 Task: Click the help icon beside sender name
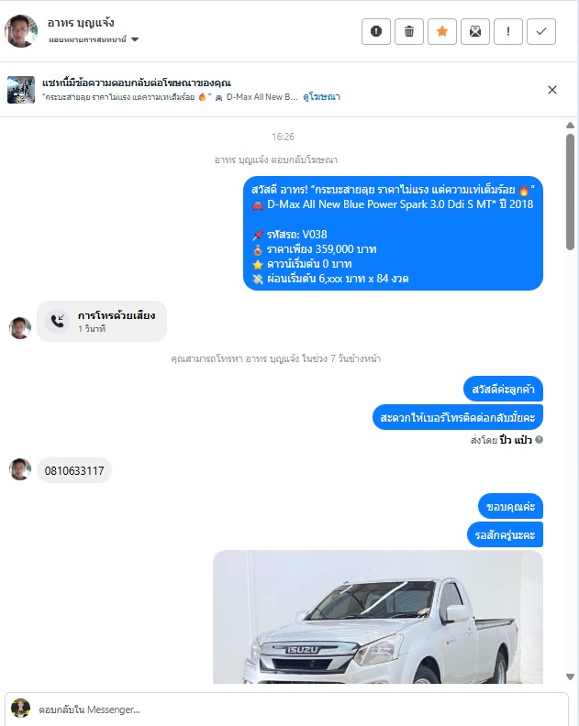[539, 439]
